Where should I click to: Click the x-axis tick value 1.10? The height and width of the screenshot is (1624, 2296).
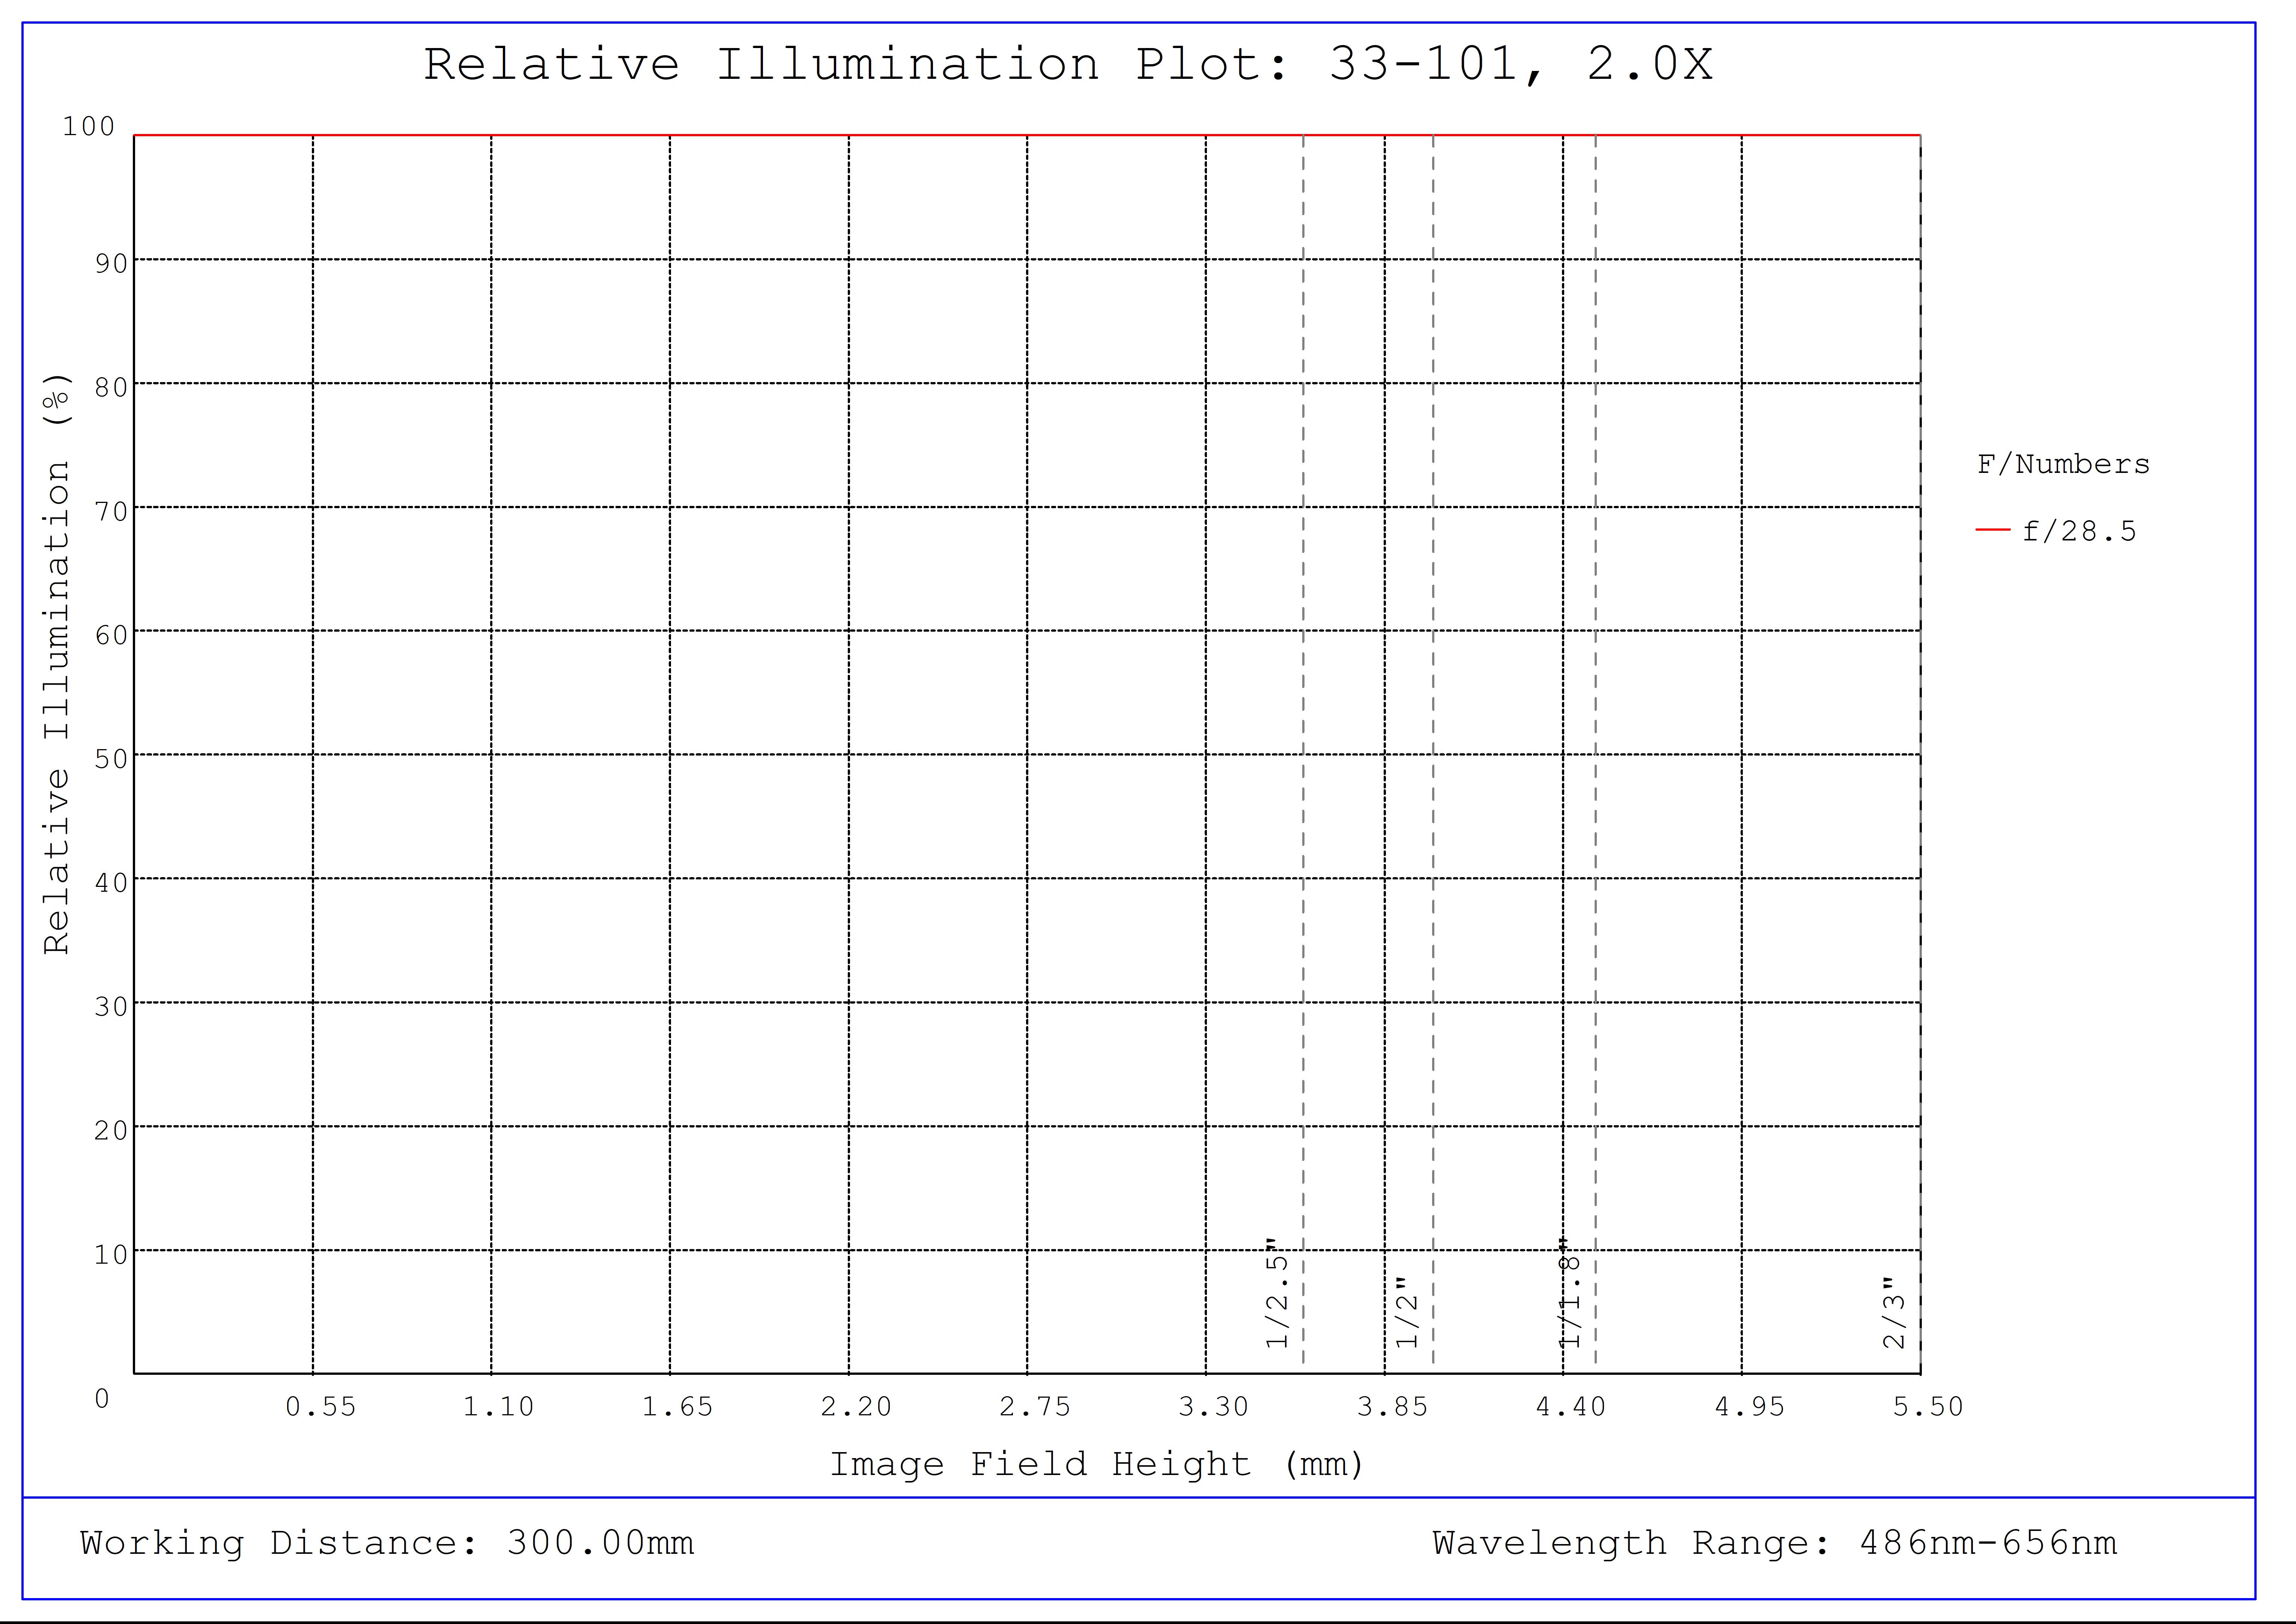499,1407
